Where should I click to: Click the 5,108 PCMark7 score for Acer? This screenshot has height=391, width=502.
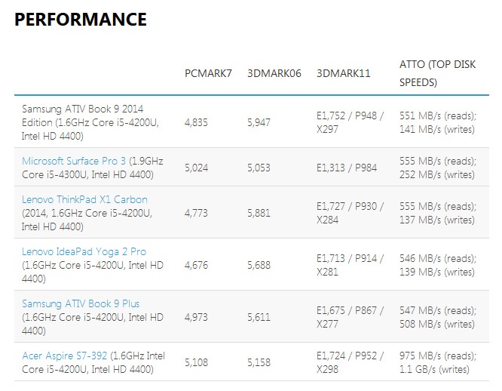point(196,362)
